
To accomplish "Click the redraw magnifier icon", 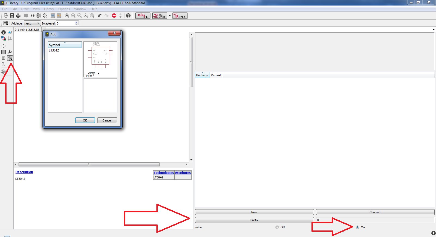I will (x=86, y=16).
